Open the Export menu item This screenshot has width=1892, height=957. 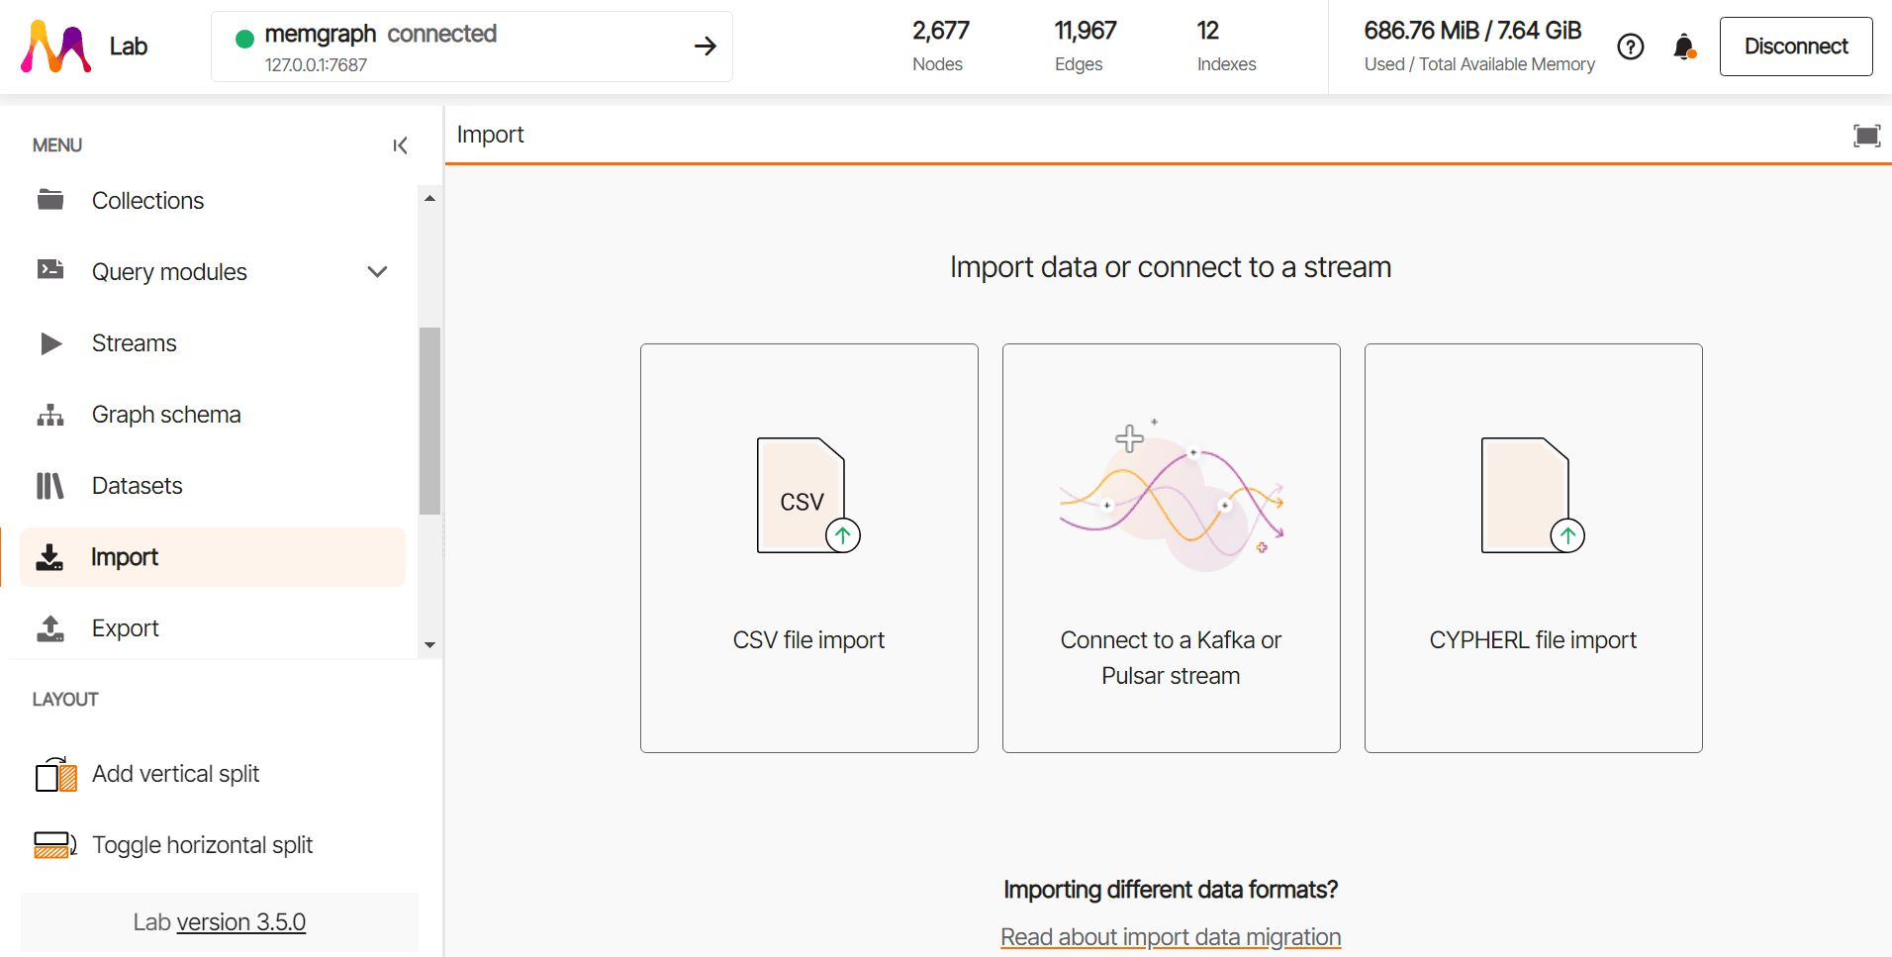click(125, 628)
